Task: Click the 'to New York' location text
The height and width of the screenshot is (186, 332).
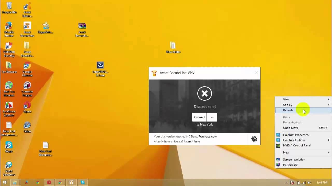Action: pyautogui.click(x=205, y=125)
